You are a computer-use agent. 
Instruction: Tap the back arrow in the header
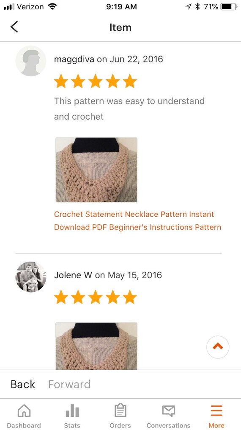click(x=14, y=27)
